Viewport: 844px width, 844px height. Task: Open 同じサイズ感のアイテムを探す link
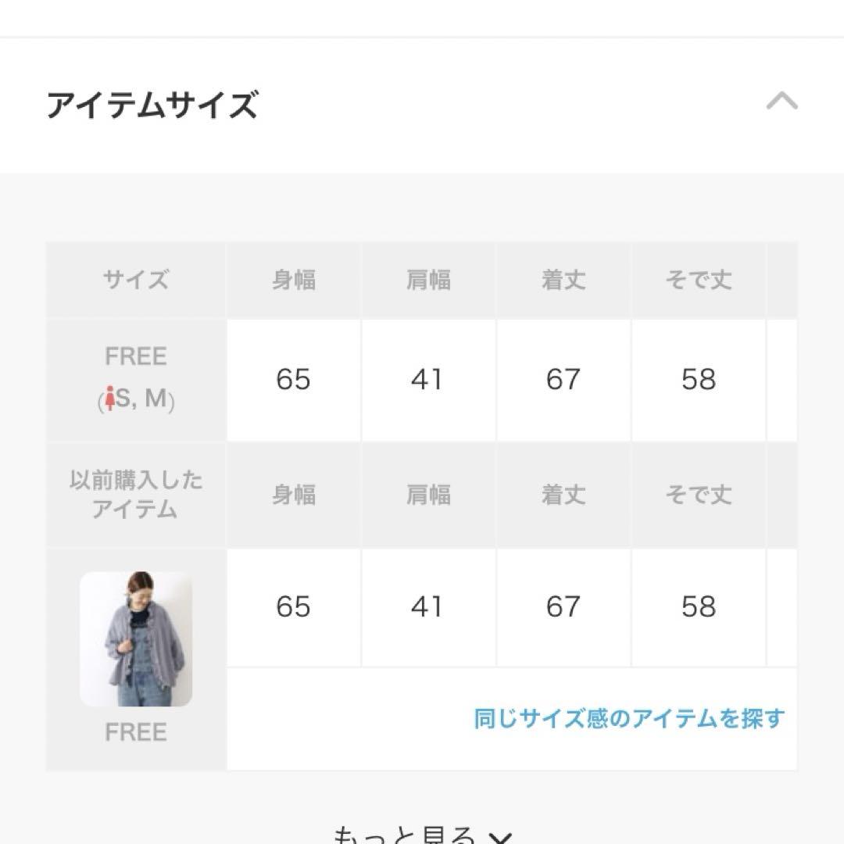(x=628, y=719)
